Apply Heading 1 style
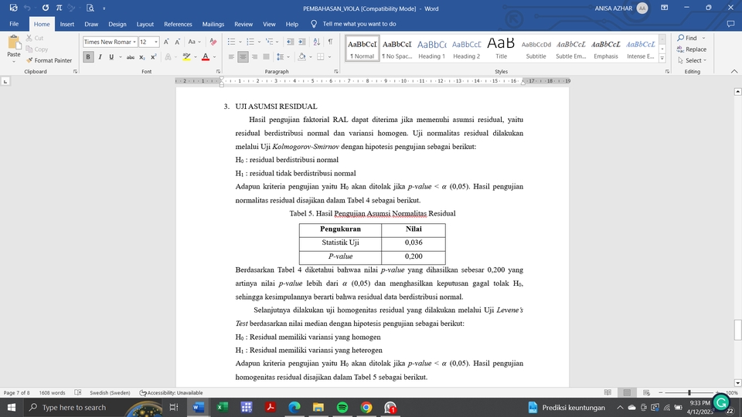Image resolution: width=742 pixels, height=417 pixels. coord(431,48)
